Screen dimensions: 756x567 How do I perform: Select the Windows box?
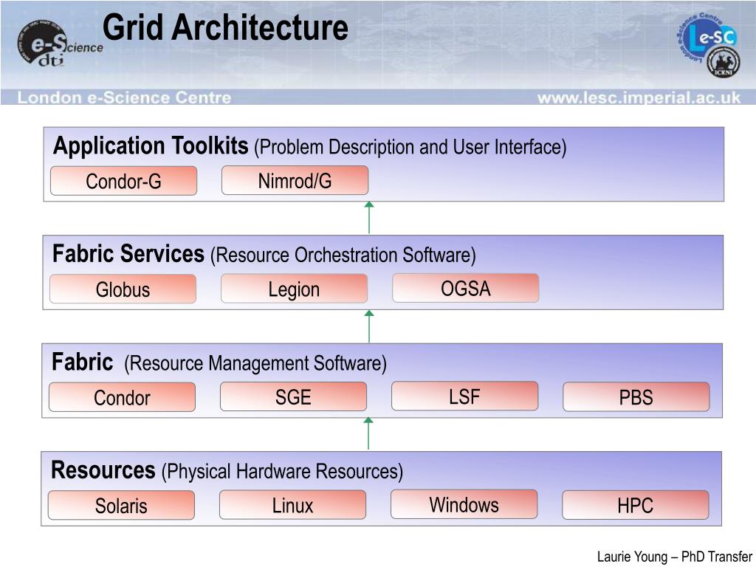click(x=464, y=504)
